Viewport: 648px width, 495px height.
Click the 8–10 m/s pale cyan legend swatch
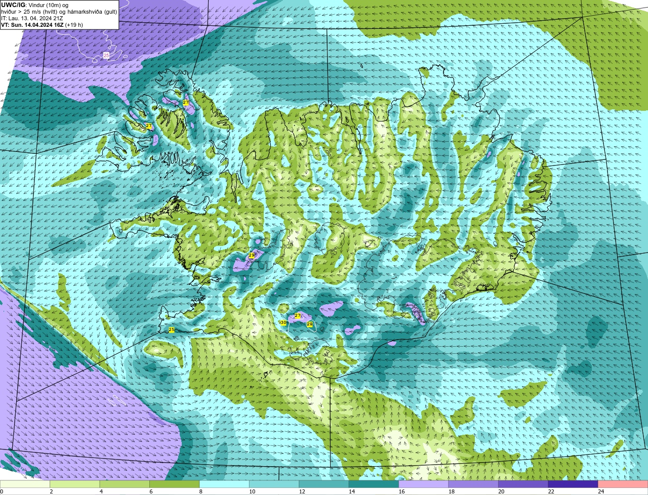click(x=225, y=484)
